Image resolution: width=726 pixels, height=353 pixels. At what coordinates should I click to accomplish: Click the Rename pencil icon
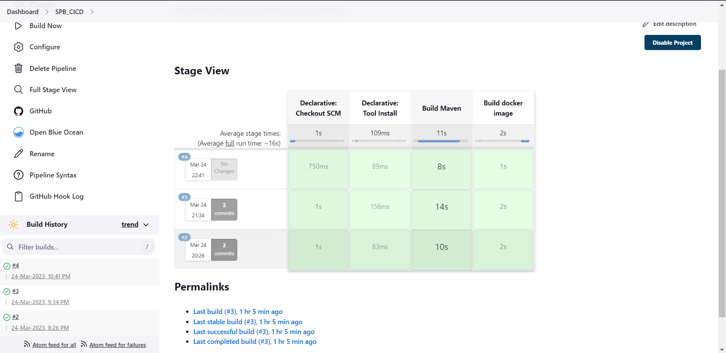(18, 154)
